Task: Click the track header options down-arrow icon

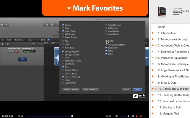Action: [x=40, y=44]
